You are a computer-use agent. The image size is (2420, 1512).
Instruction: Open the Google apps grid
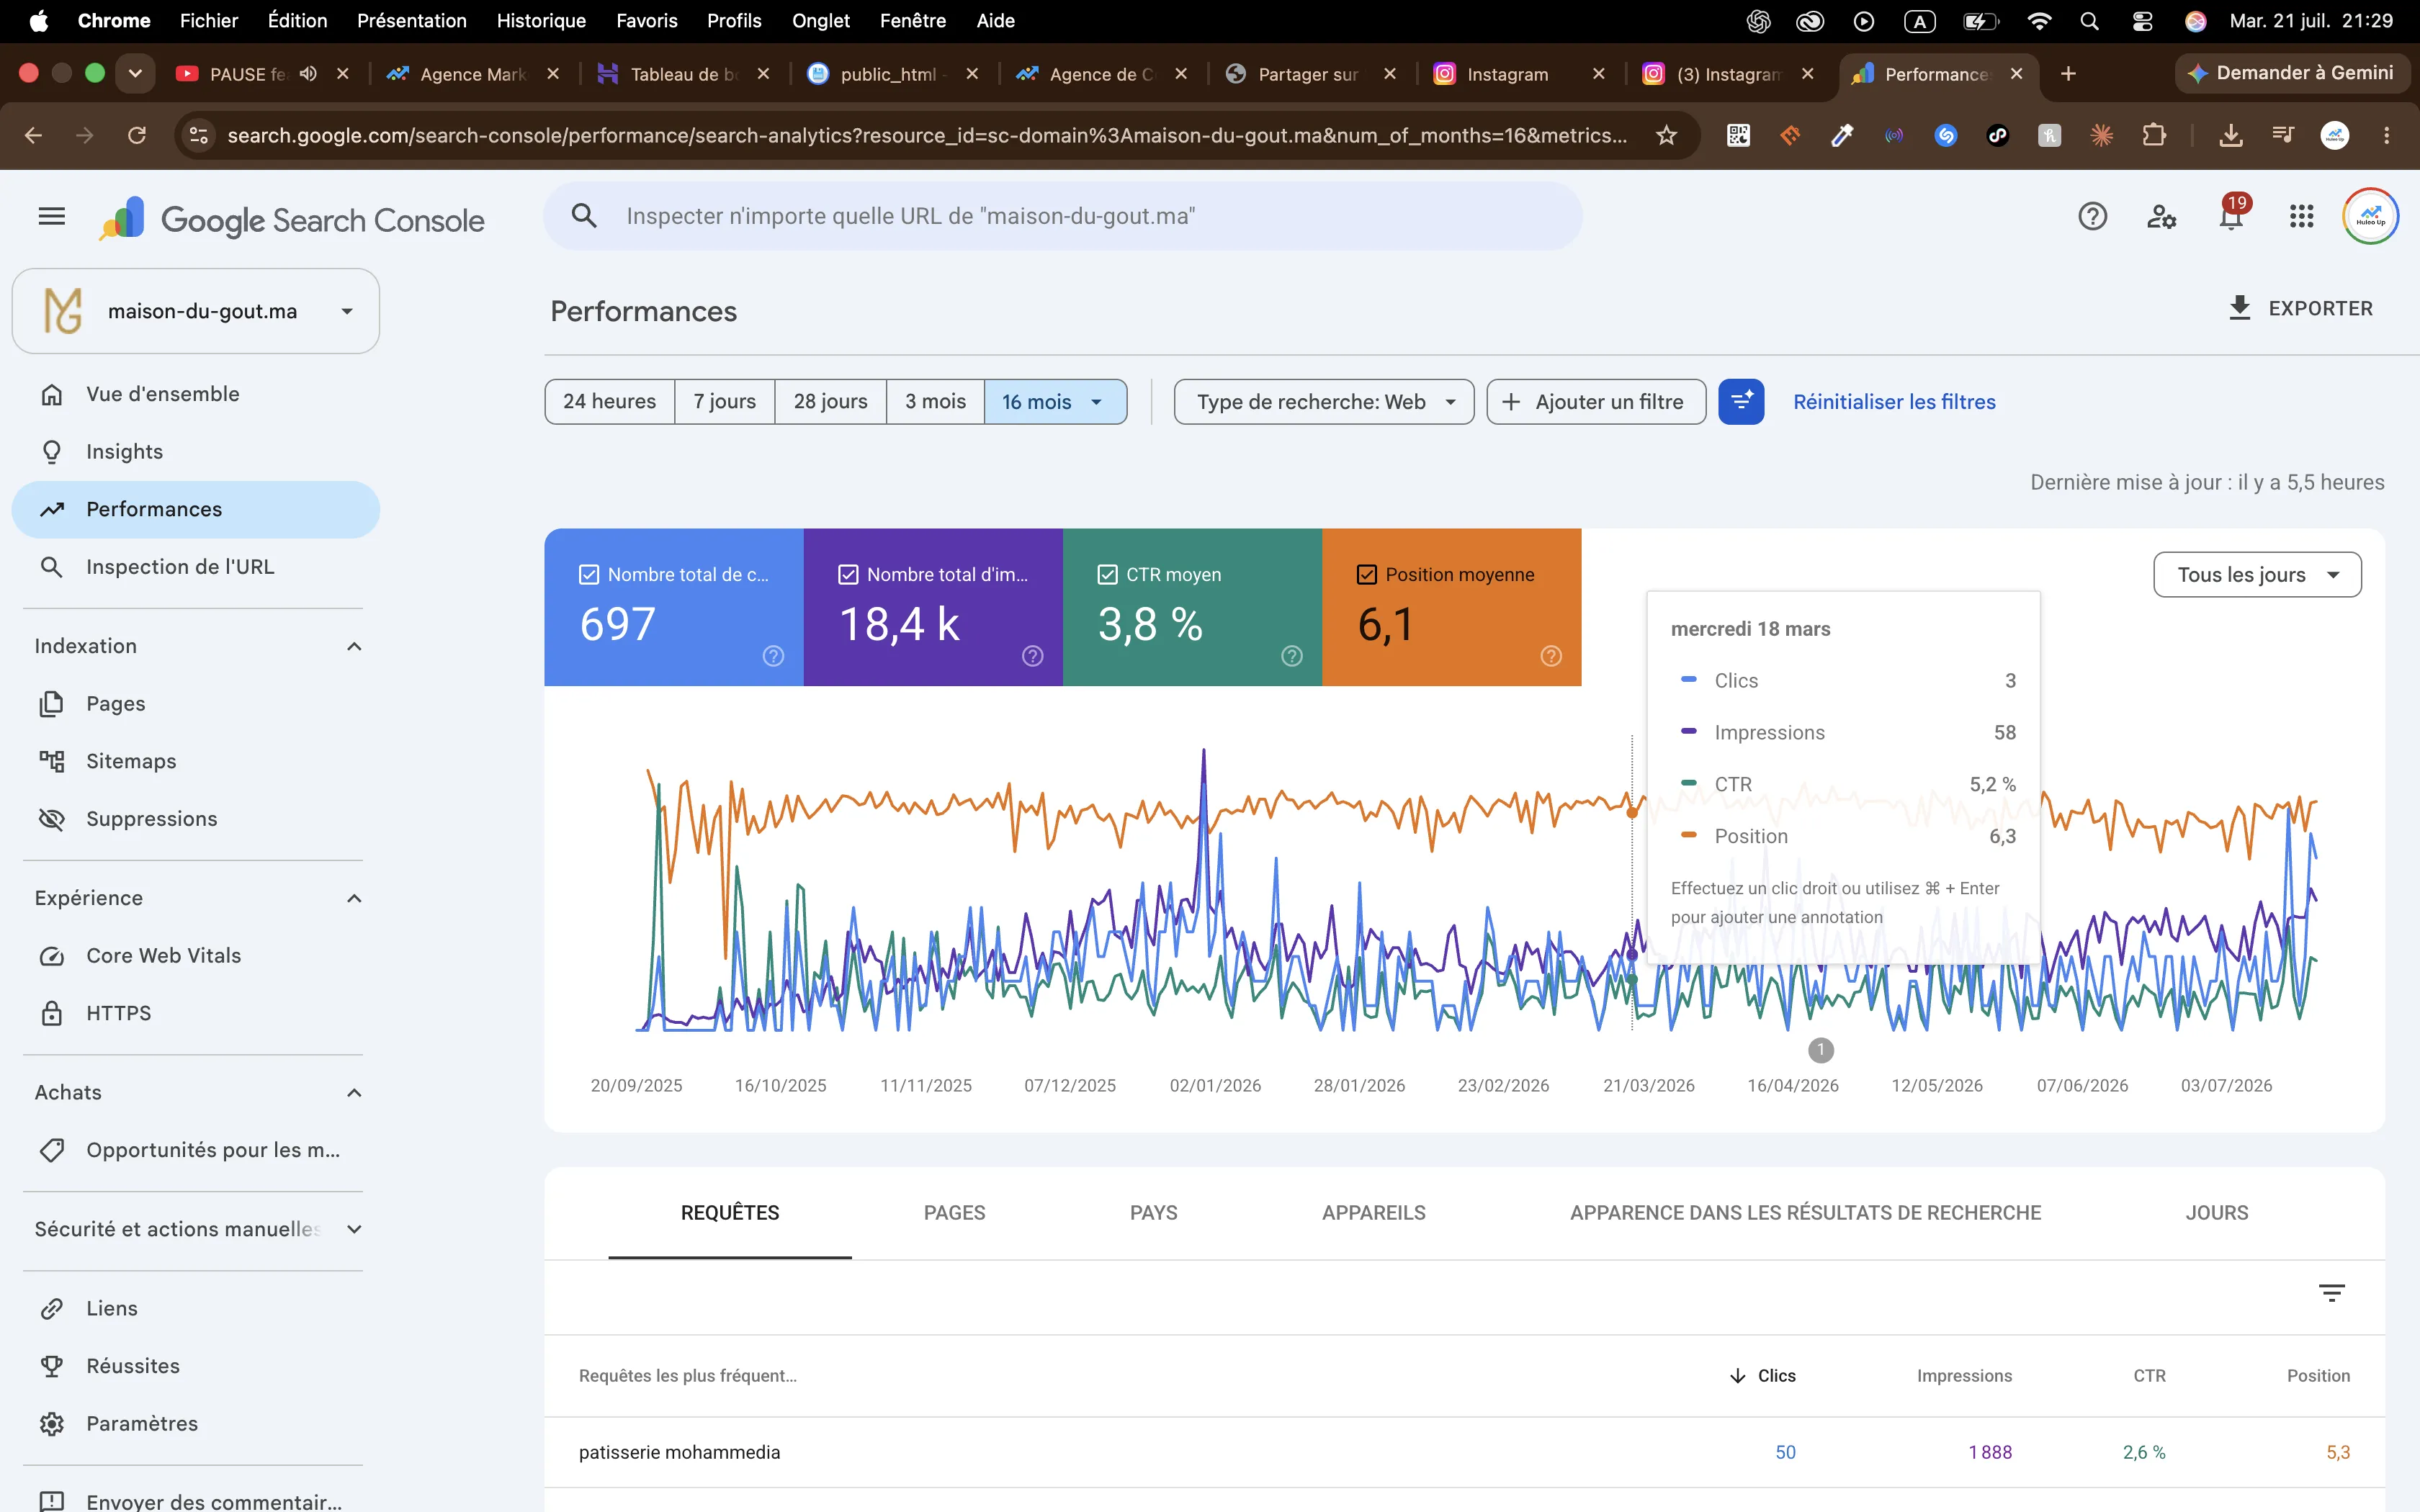pos(2301,216)
